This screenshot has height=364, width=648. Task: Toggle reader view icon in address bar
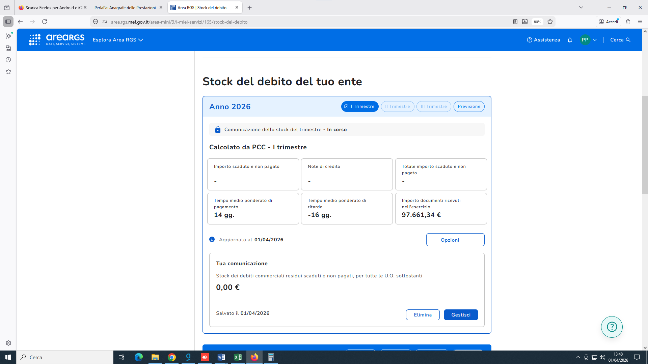tap(515, 22)
